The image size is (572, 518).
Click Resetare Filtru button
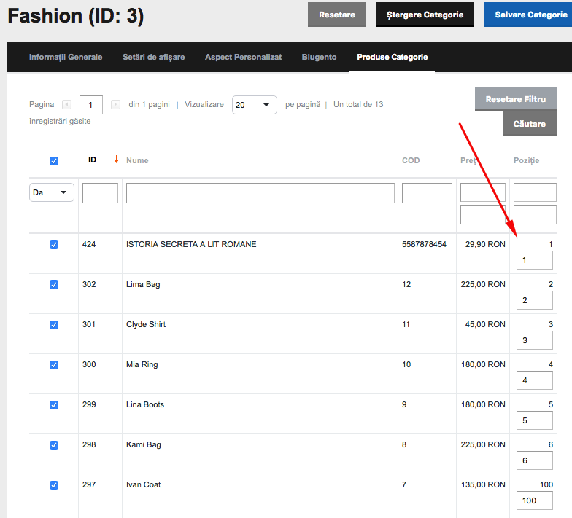coord(516,99)
